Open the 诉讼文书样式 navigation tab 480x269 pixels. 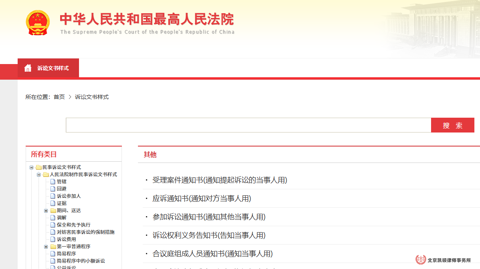[53, 68]
